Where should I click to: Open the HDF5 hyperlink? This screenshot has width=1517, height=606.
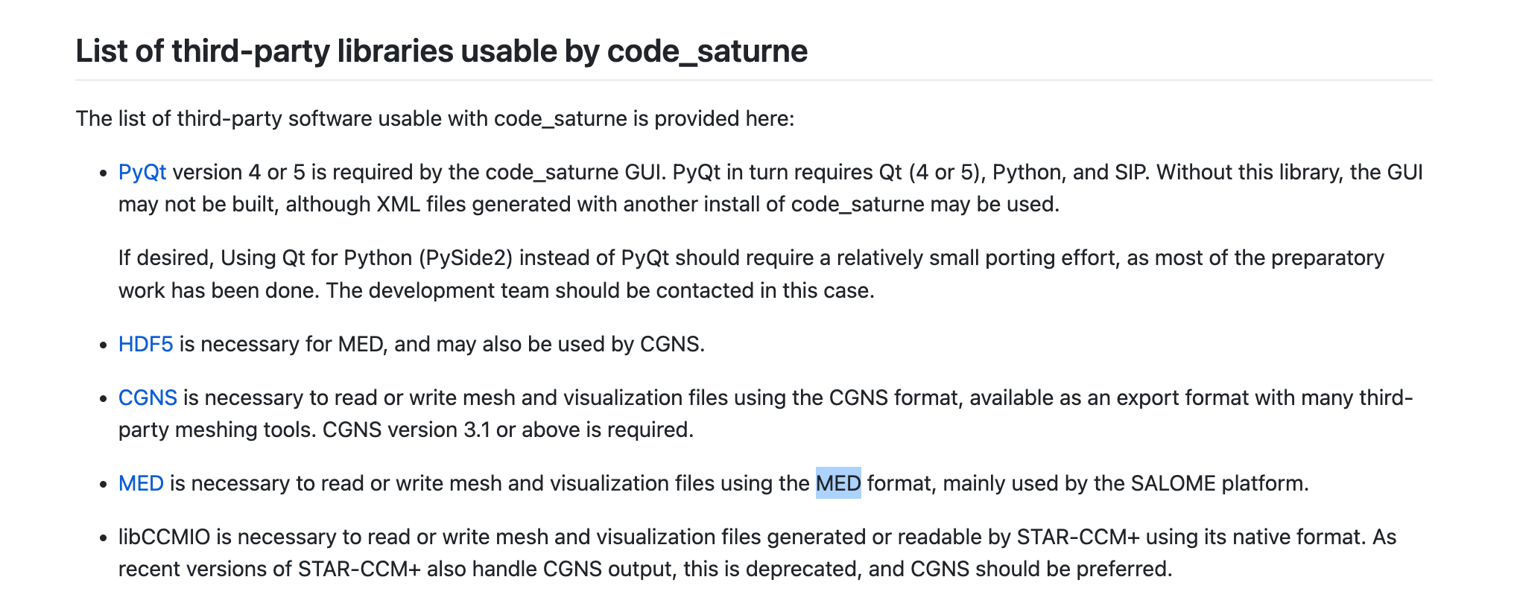(145, 345)
